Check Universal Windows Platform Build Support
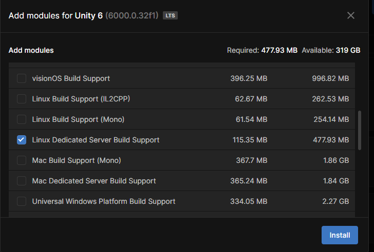Viewport: 374px width, 252px height. pyautogui.click(x=22, y=201)
